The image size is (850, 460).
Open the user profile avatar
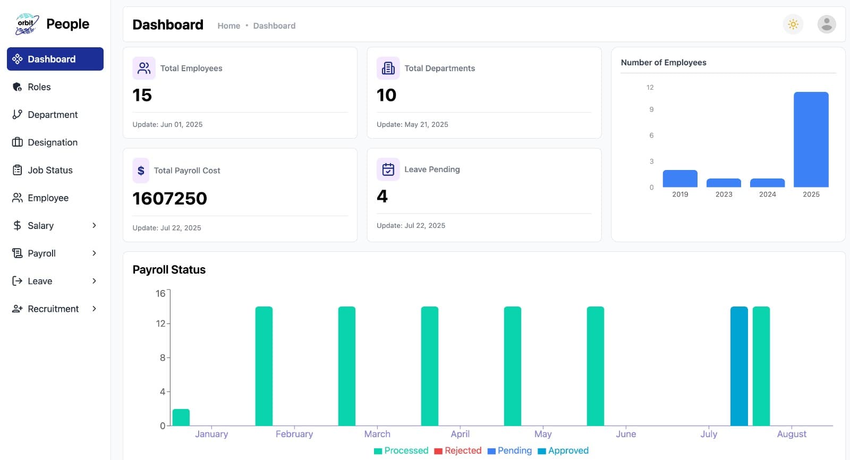[827, 24]
